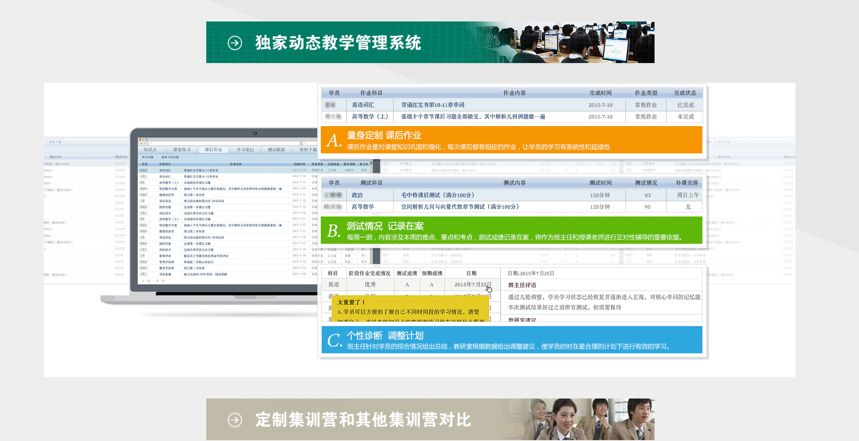Screen dimensions: 859x441
Task: Click the 高等数学 cell in test table
Action: (x=363, y=207)
